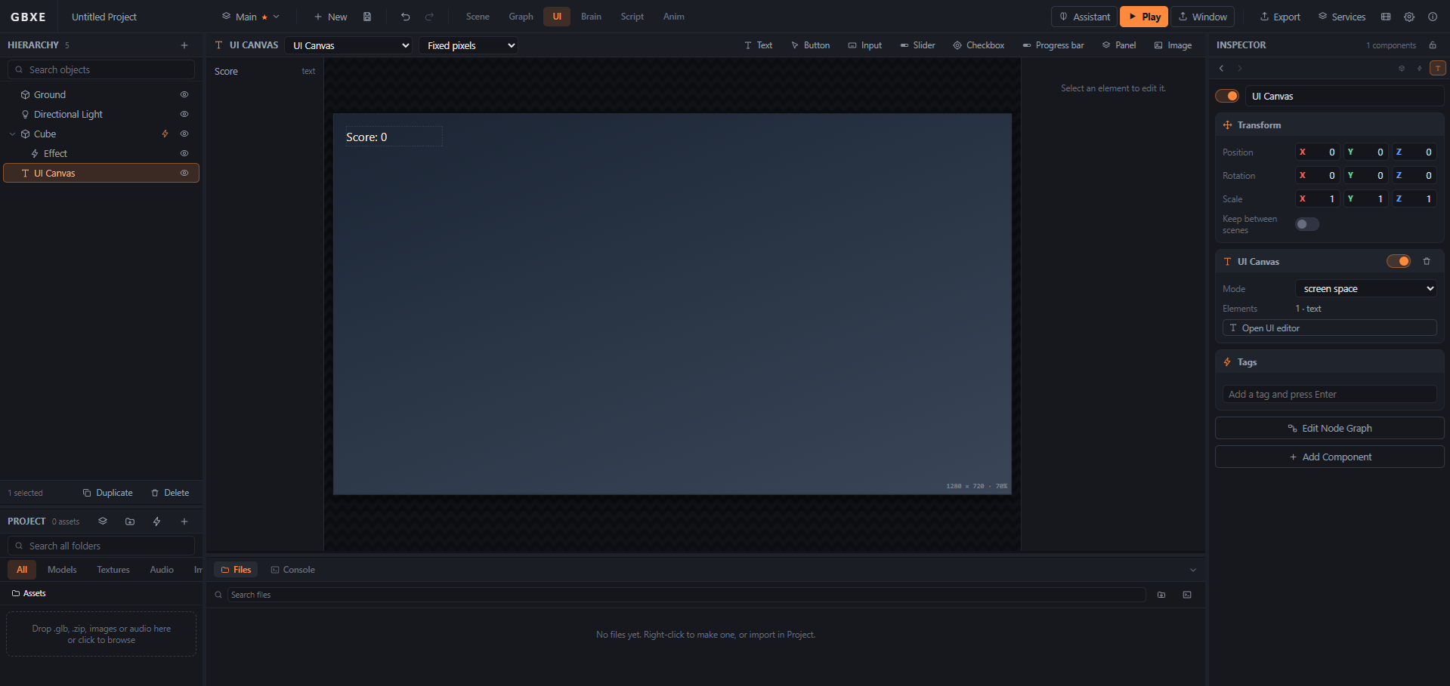The image size is (1450, 686).
Task: Start the game with Play button
Action: click(1144, 17)
